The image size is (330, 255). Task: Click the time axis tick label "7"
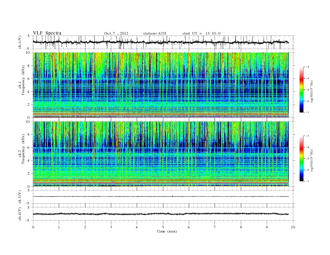tap(215, 227)
